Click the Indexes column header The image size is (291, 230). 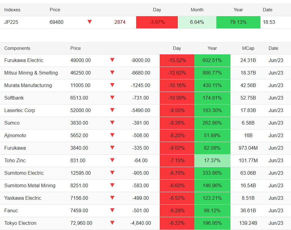(12, 10)
